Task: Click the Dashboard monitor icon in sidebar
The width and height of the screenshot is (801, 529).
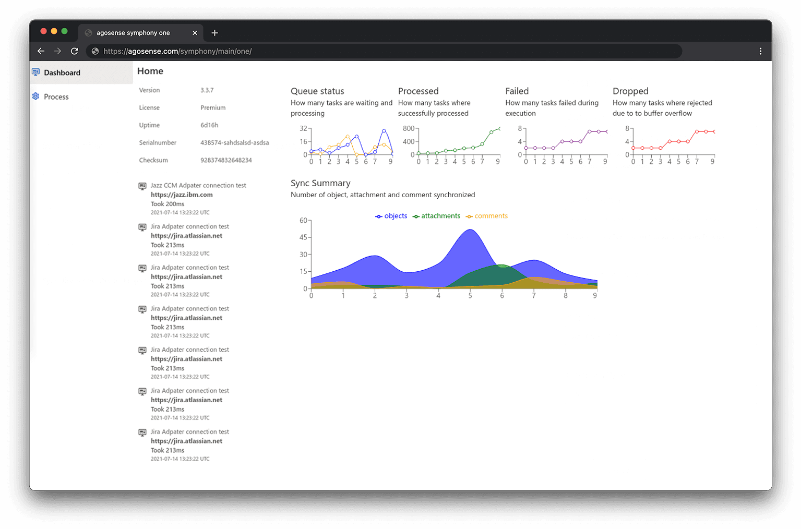Action: 35,72
